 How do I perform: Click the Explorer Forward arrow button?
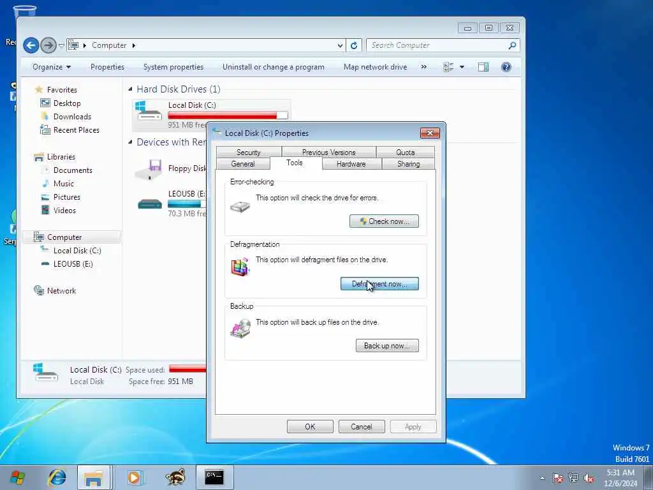[x=48, y=45]
